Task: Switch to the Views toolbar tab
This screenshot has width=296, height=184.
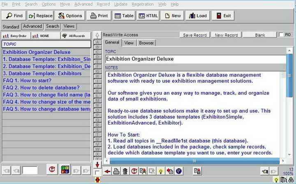Action: (69, 26)
